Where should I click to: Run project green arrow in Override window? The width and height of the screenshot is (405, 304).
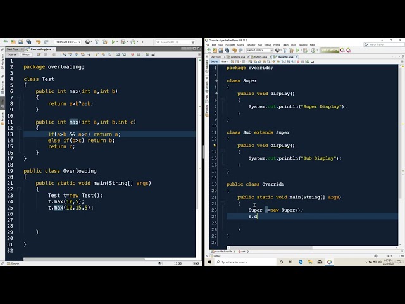coord(297,51)
